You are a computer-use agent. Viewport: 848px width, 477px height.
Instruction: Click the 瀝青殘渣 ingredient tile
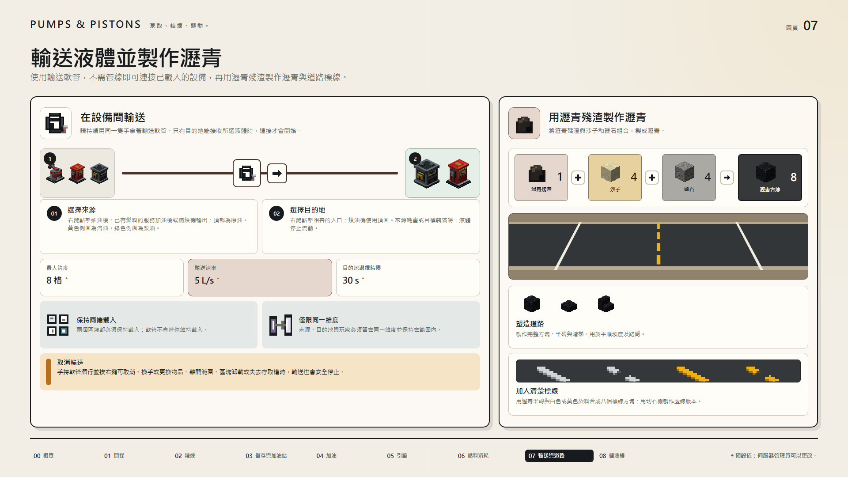pyautogui.click(x=541, y=178)
